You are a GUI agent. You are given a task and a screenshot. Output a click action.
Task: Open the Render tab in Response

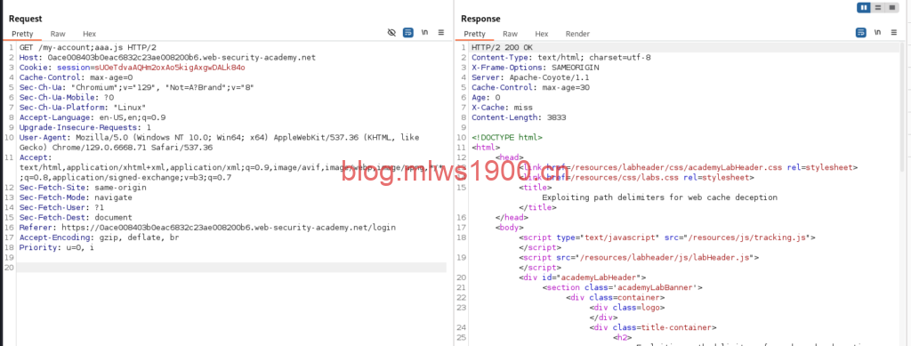tap(577, 35)
